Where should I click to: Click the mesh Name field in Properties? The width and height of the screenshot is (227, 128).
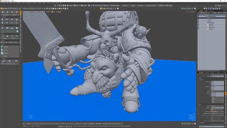pyautogui.click(x=217, y=76)
